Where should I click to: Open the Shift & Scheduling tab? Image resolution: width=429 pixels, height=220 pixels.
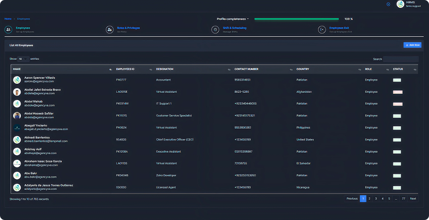234,28
